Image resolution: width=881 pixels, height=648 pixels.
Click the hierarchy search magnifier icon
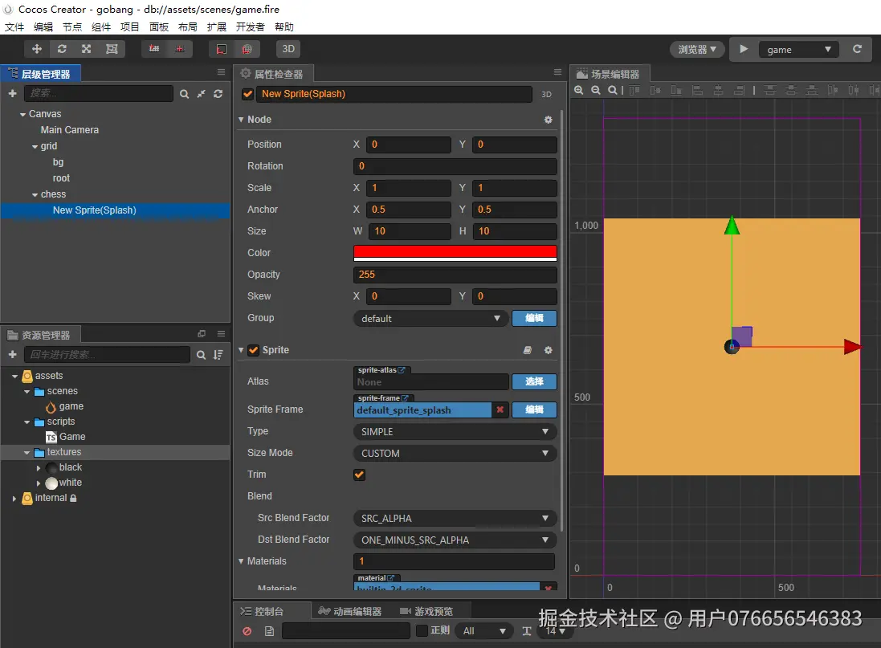pyautogui.click(x=184, y=94)
